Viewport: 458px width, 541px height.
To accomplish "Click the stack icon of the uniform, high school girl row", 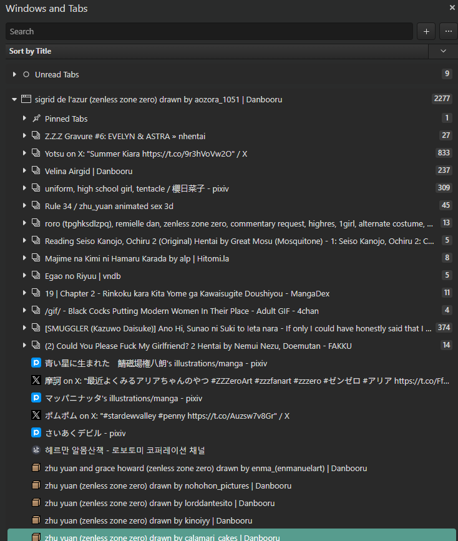I will [x=36, y=188].
